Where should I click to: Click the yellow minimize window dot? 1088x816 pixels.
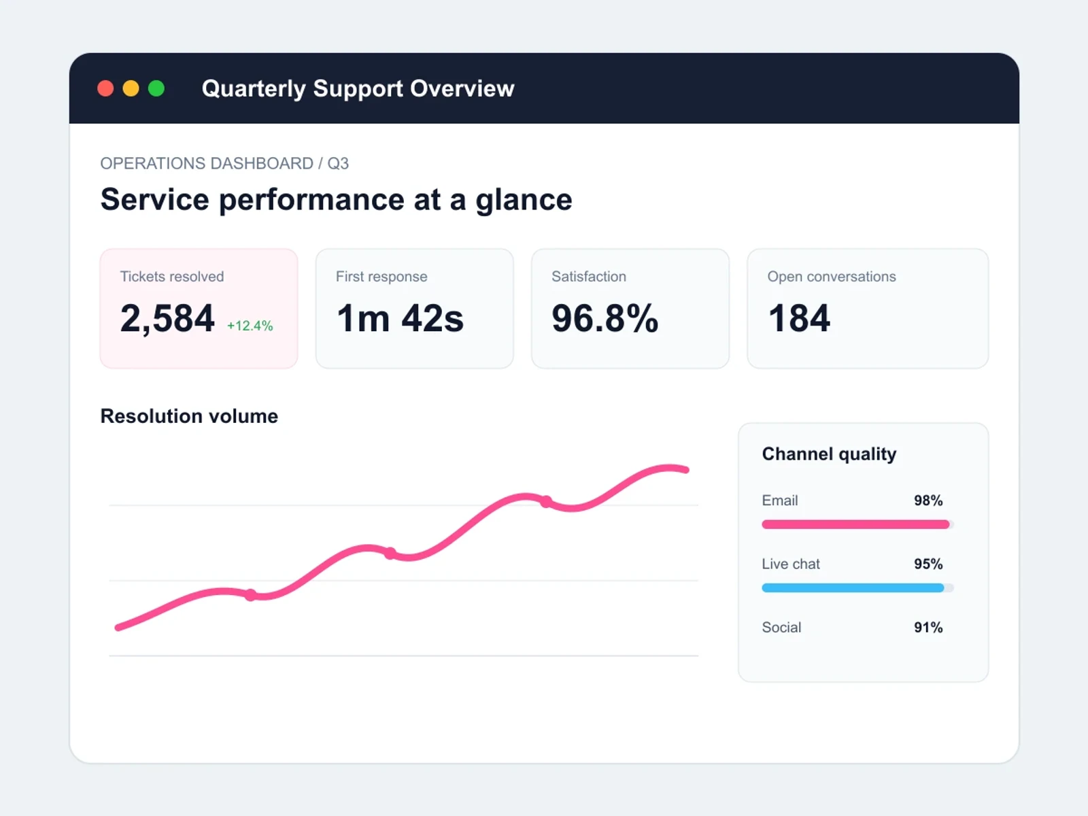pos(131,88)
